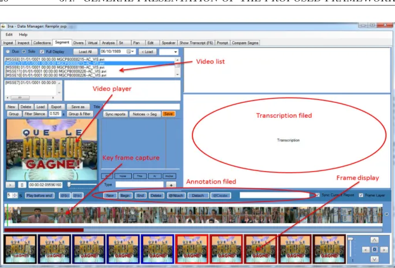Switch to the Divers tab

[79, 43]
